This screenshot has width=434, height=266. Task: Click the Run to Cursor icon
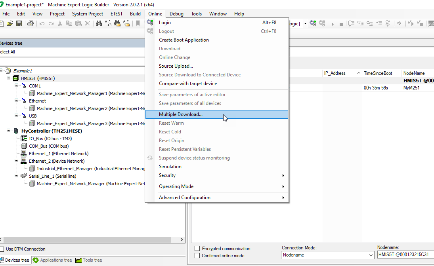click(x=379, y=23)
